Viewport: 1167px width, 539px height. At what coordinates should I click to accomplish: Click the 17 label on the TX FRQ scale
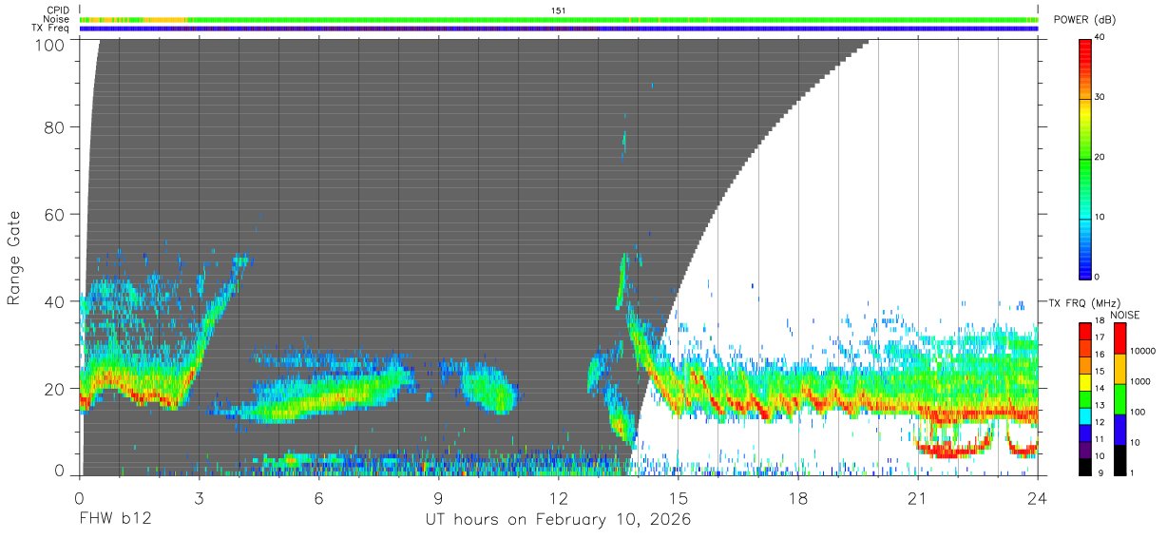tap(1099, 338)
